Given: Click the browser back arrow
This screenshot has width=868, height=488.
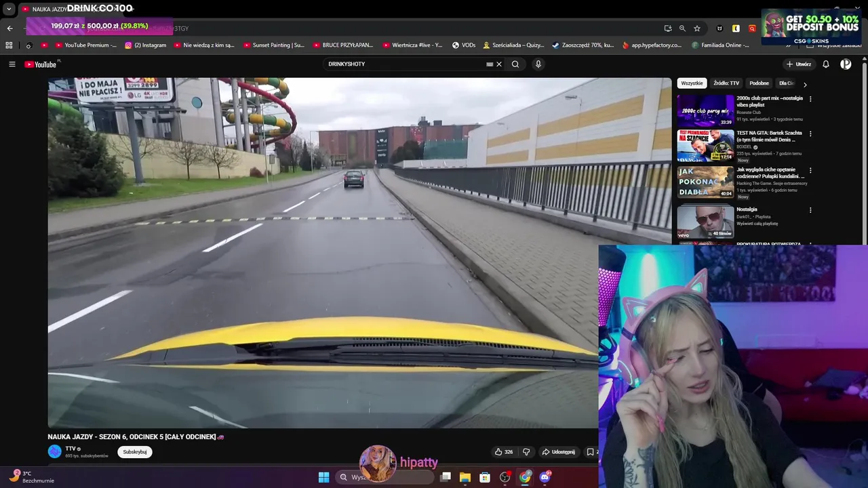Looking at the screenshot, I should click(x=9, y=28).
